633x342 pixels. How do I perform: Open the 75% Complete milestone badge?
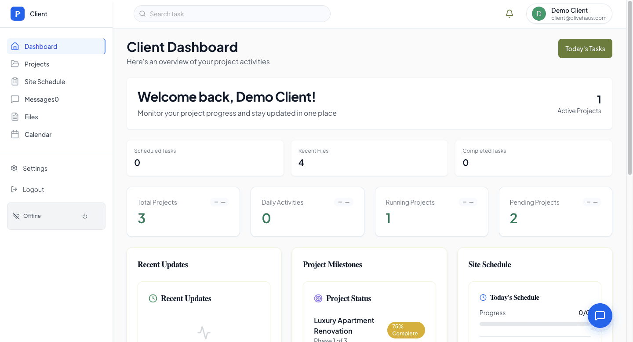click(x=406, y=330)
